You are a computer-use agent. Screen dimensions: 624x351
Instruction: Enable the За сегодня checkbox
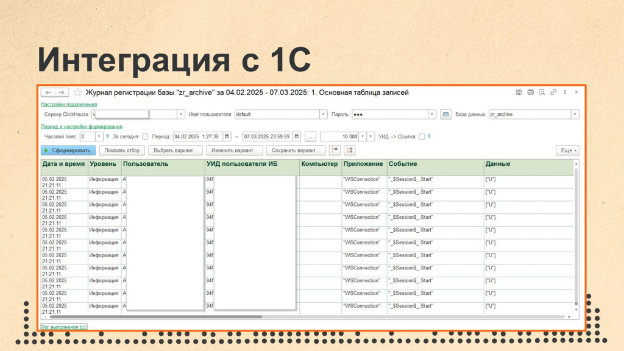click(x=145, y=136)
